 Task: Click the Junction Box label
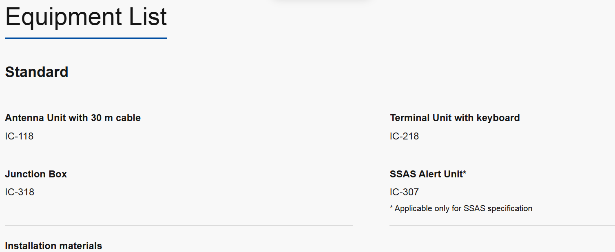(36, 174)
